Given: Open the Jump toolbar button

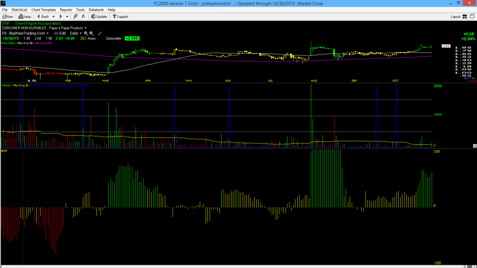Looking at the screenshot, I should (x=25, y=17).
